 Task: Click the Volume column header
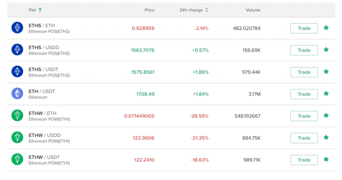pos(253,10)
